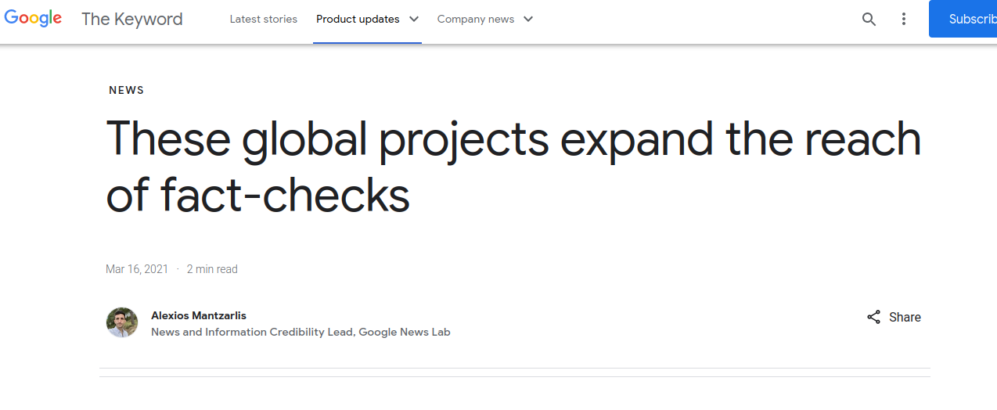The image size is (997, 410).
Task: Click the News and Information Credibility Lead title
Action: (x=301, y=332)
